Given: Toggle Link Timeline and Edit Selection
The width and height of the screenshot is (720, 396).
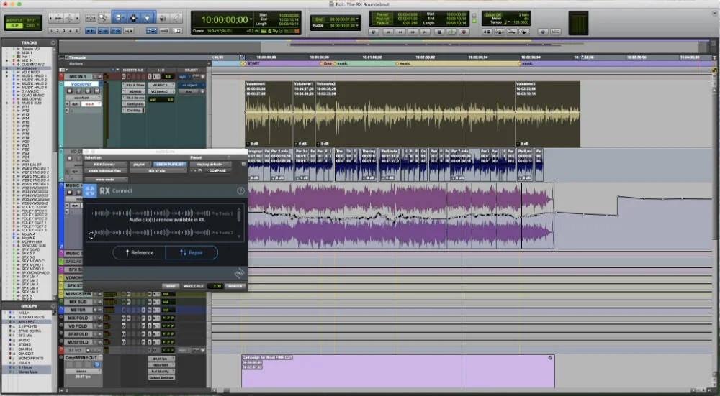Looking at the screenshot, I should point(103,31).
